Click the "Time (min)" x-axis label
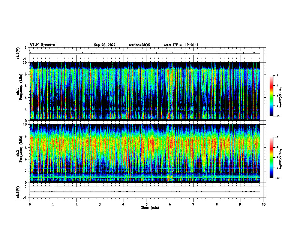The height and width of the screenshot is (229, 297). click(150, 208)
